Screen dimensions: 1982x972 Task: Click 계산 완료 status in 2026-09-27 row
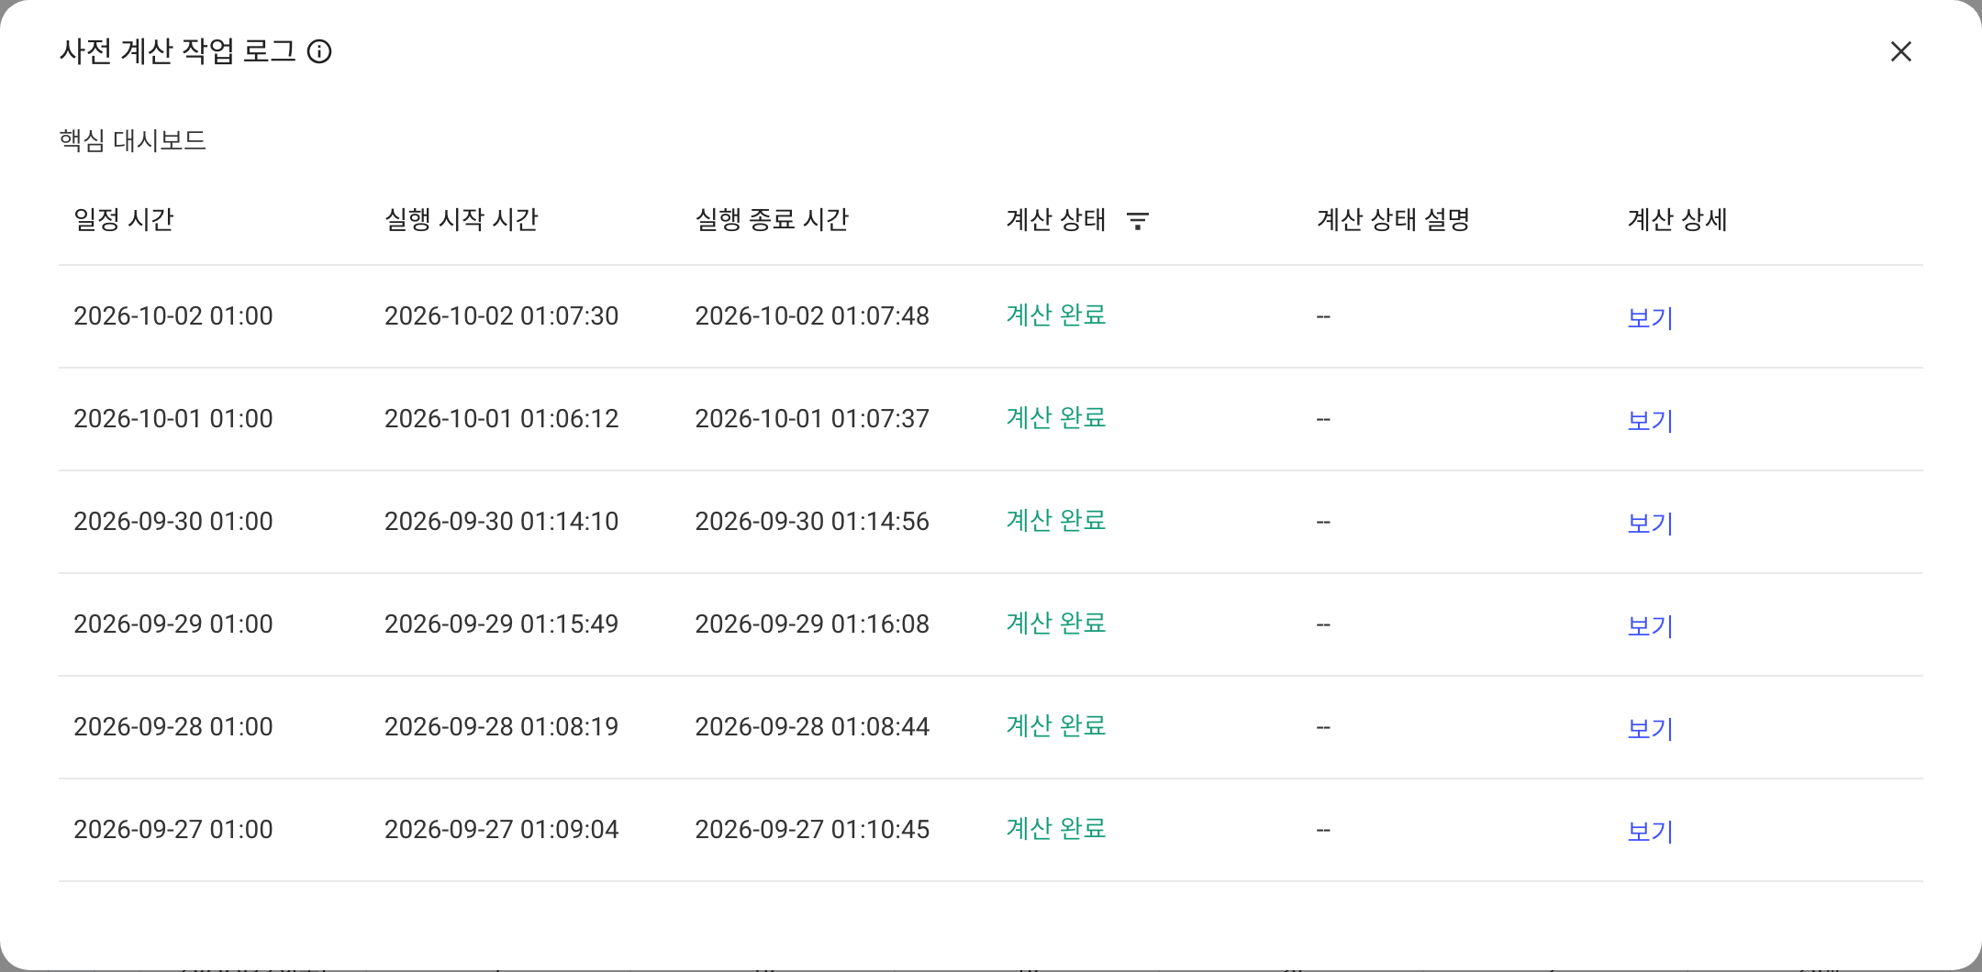1056,829
